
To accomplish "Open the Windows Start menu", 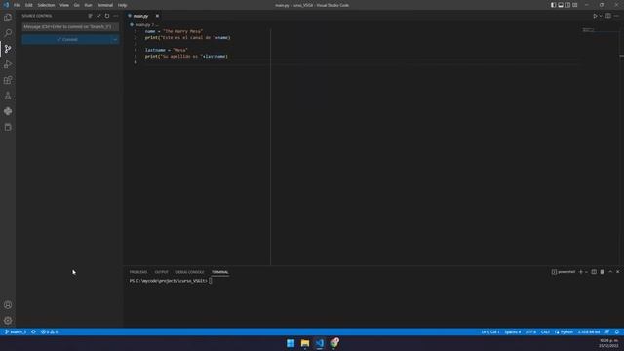I will click(291, 343).
